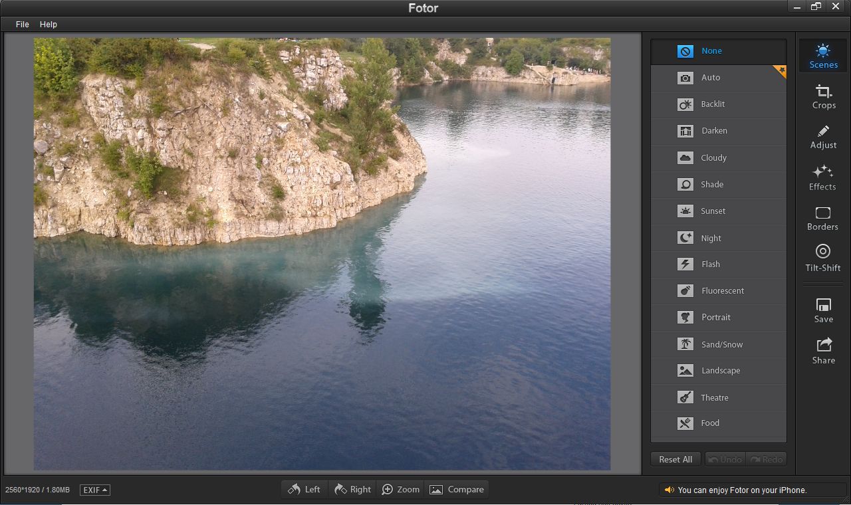Click the Fotor title text
Viewport: 851px width, 505px height.
424,8
